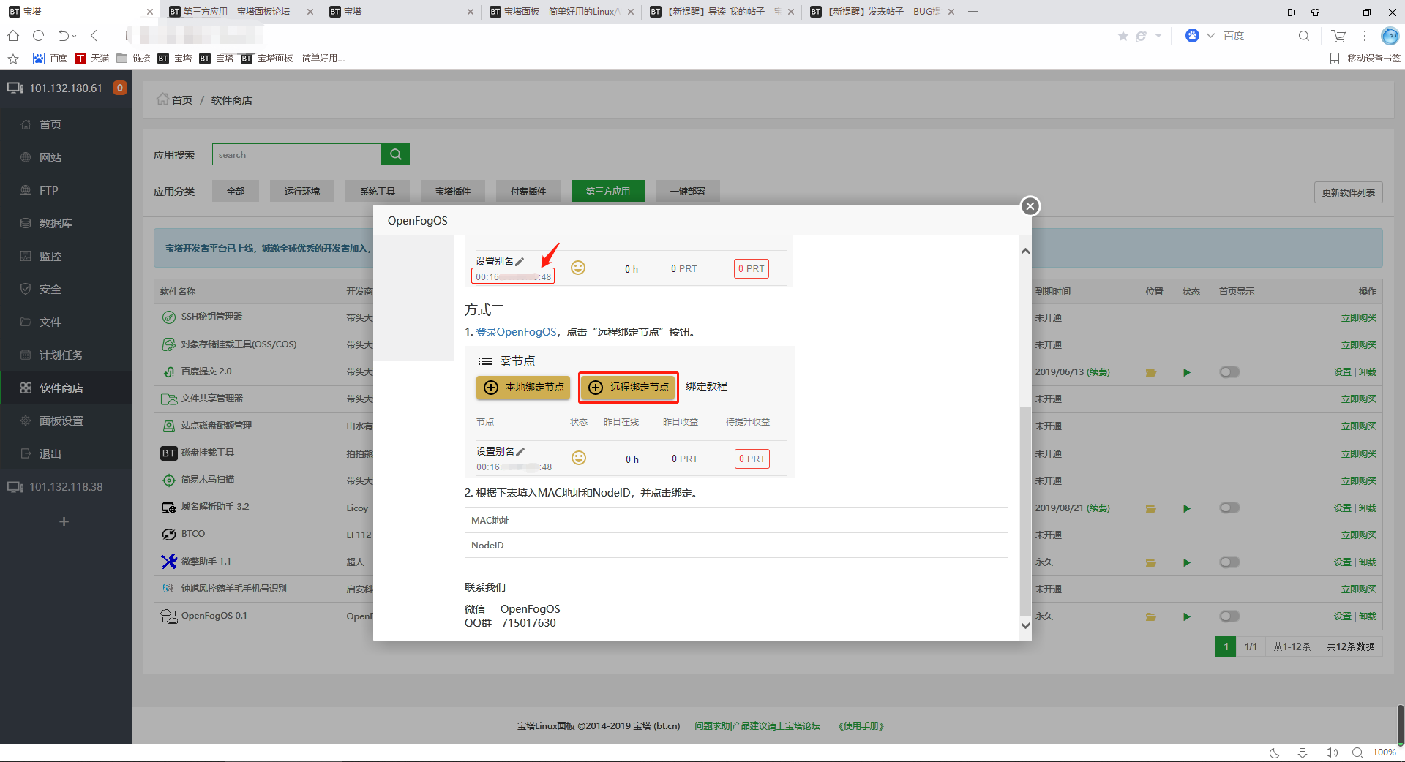1405x762 pixels.
Task: Click play status icon for OpenFogOS
Action: coord(1187,617)
